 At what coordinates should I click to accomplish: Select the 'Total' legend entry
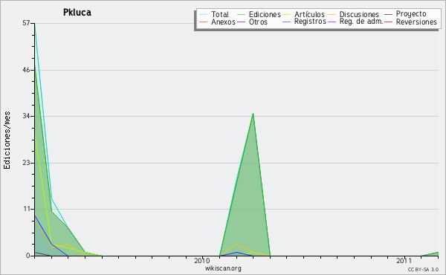click(220, 15)
